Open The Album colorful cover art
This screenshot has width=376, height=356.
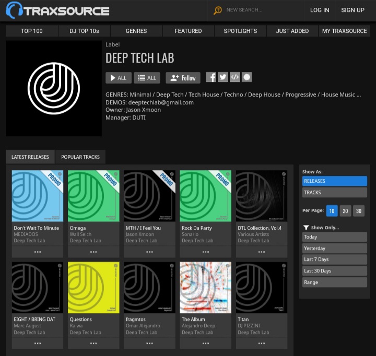pyautogui.click(x=206, y=288)
